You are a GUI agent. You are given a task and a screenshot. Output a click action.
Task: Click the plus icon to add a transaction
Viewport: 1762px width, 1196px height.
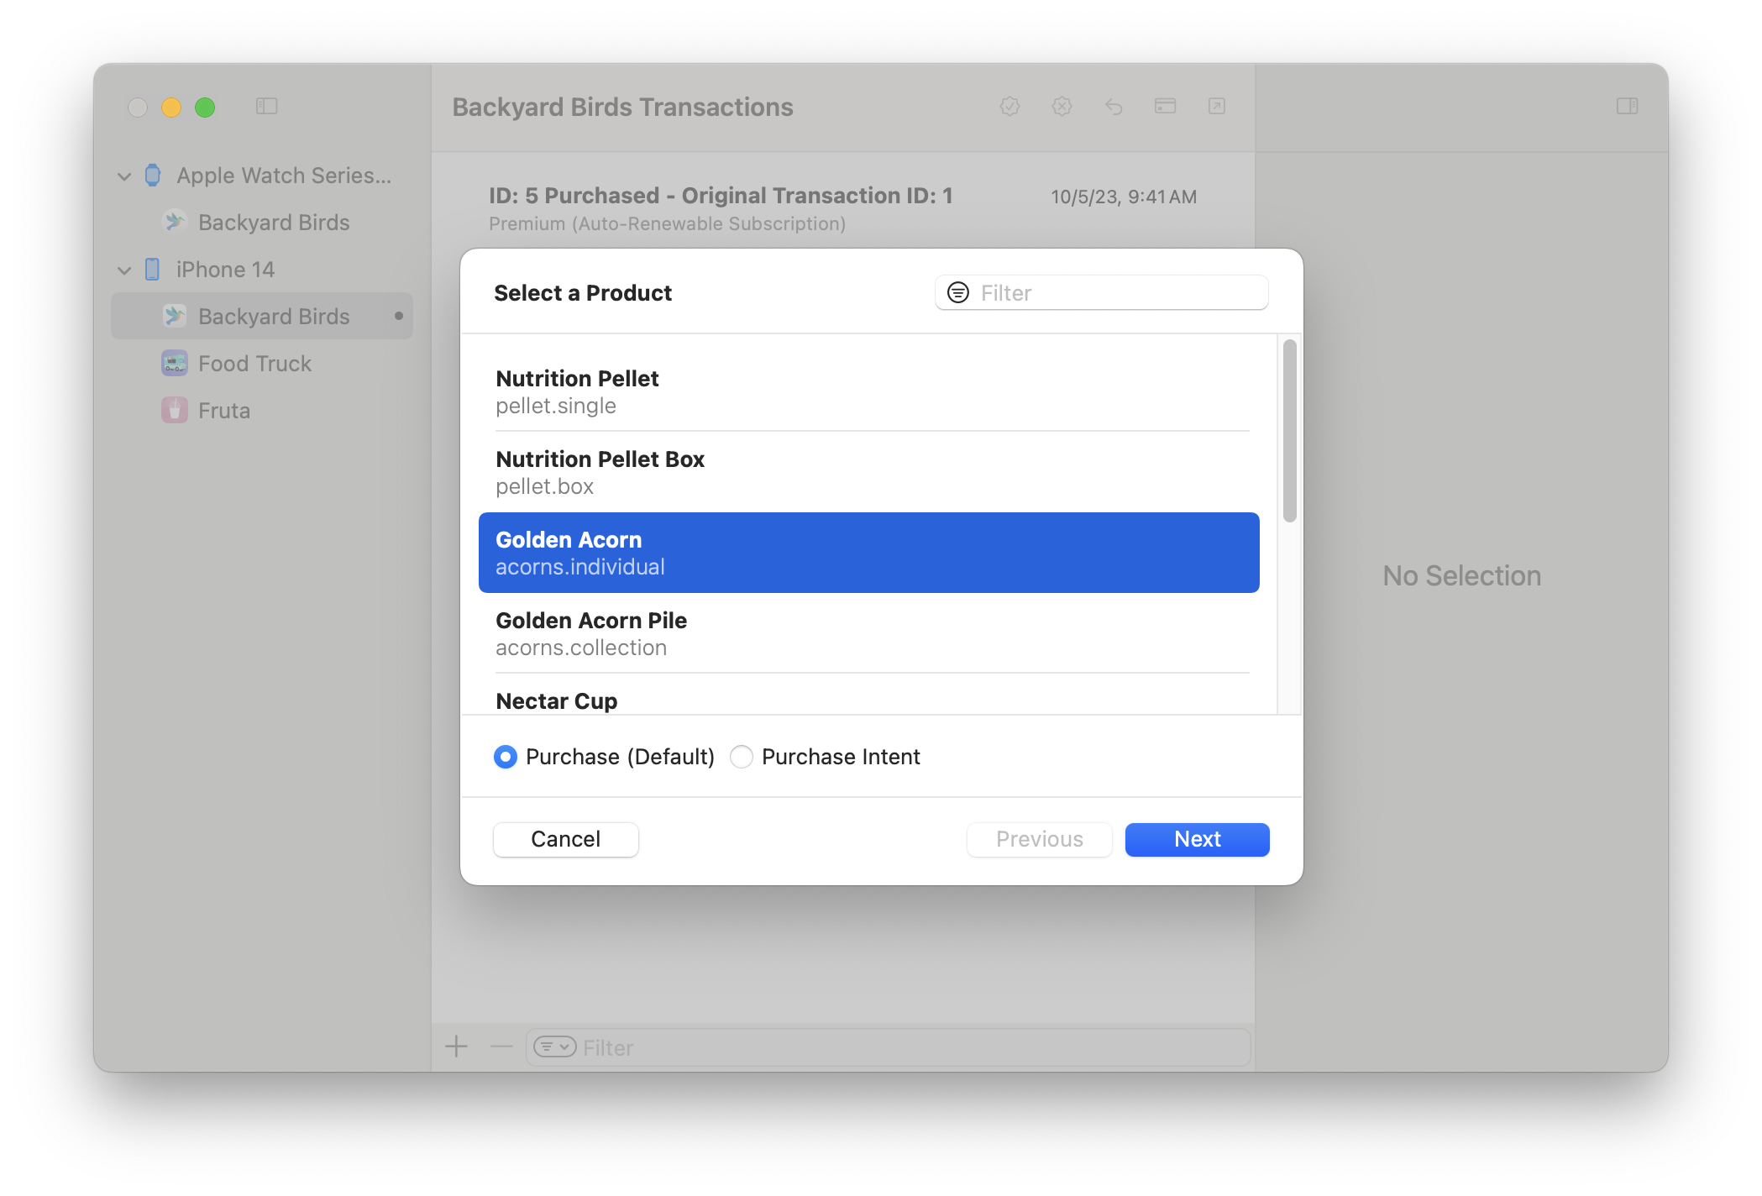point(456,1046)
